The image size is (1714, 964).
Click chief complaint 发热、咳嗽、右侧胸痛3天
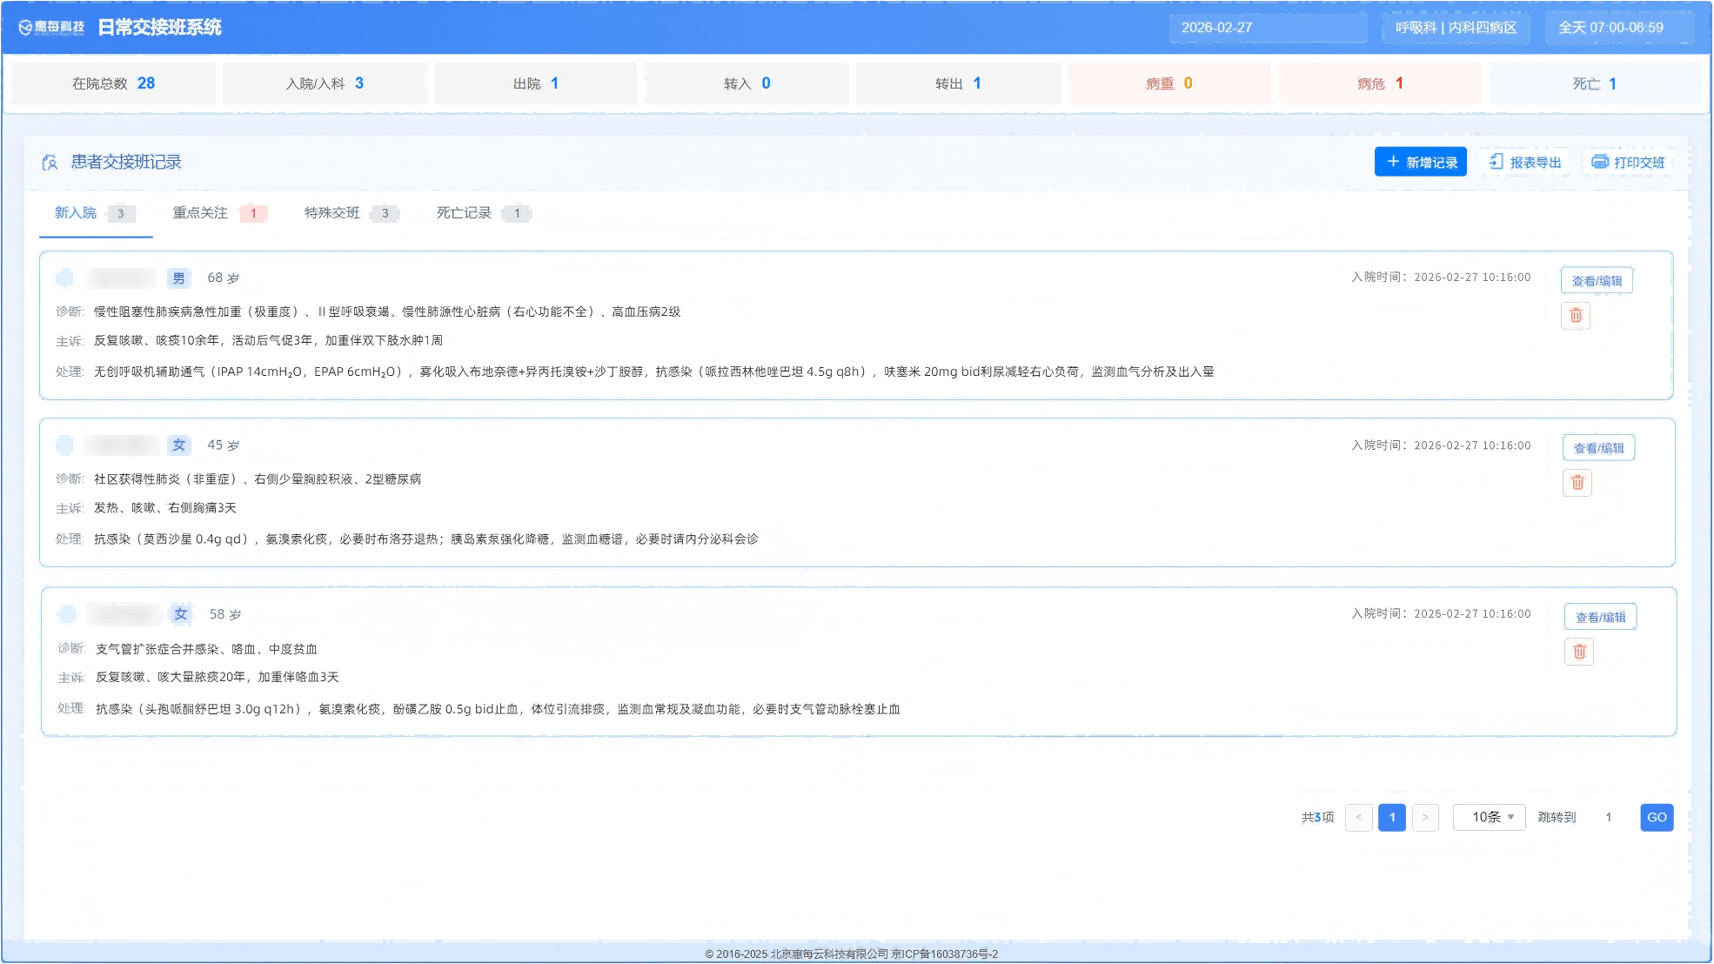(165, 508)
